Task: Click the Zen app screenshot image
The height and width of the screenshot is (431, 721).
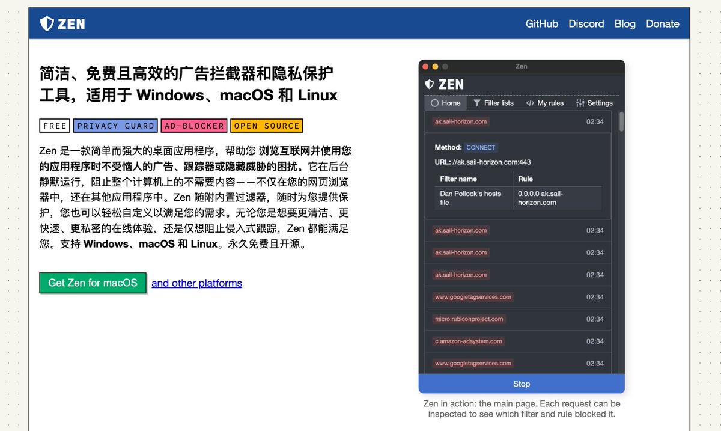Action: [x=522, y=227]
